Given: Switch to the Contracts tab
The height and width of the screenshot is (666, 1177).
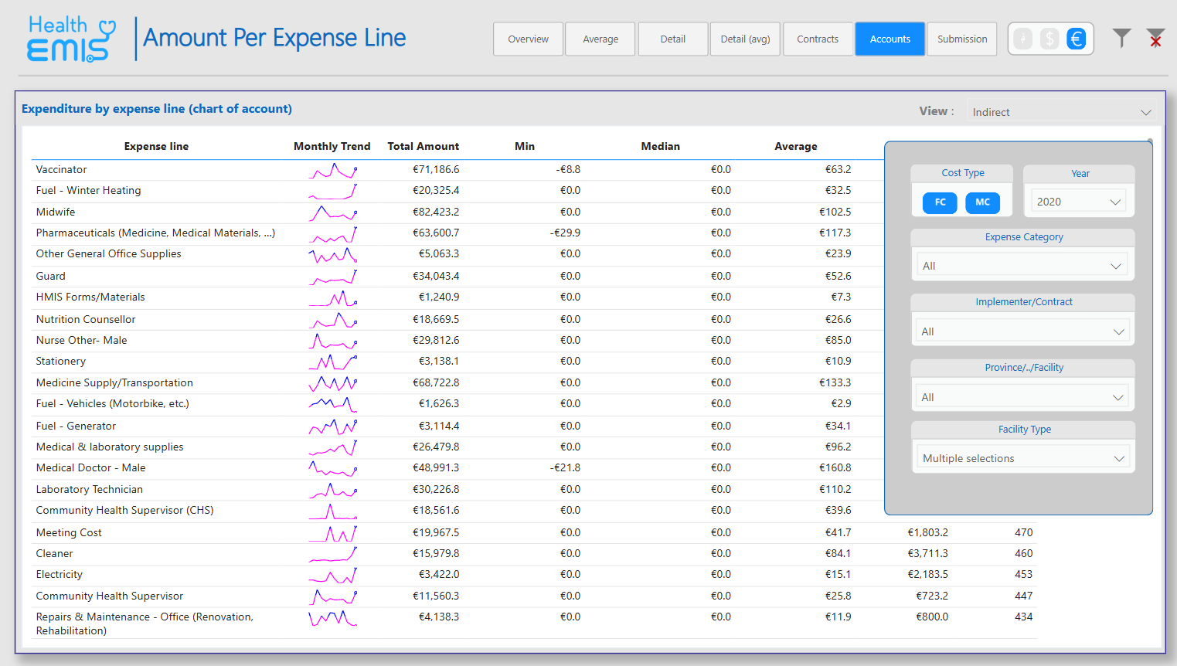Looking at the screenshot, I should 818,38.
